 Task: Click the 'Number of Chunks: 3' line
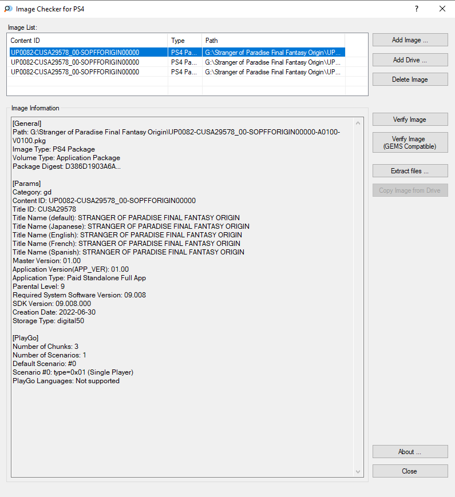pyautogui.click(x=45, y=346)
